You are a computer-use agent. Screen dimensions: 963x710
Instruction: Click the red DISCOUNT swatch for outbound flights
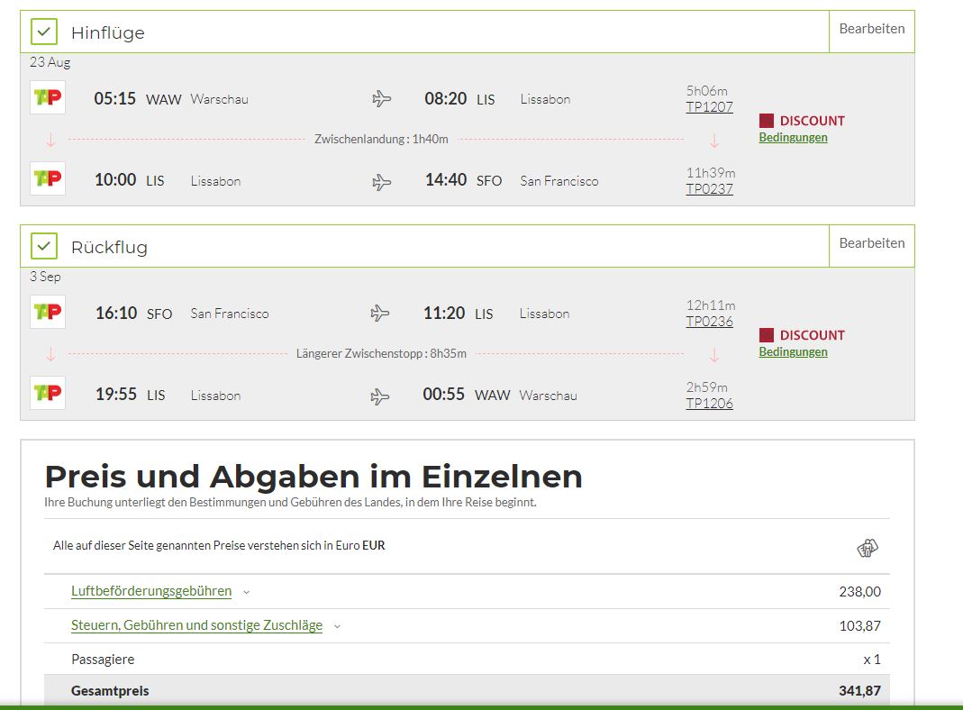766,121
